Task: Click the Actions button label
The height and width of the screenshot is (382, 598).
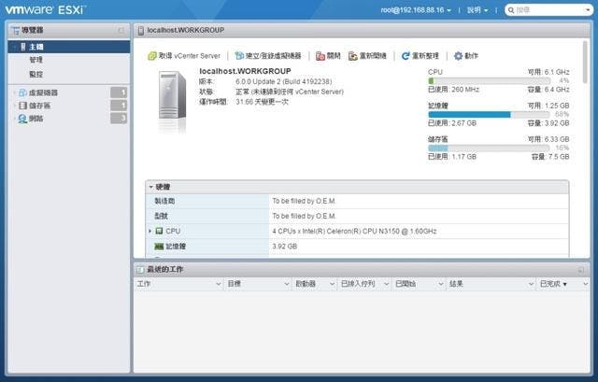Action: 471,56
